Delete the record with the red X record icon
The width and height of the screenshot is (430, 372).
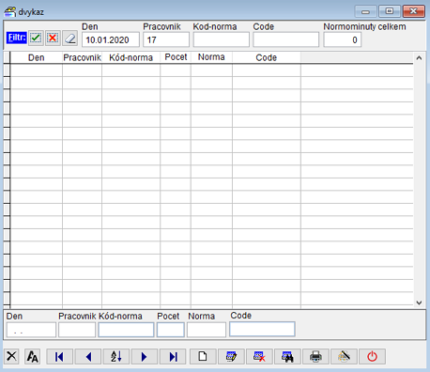259,356
